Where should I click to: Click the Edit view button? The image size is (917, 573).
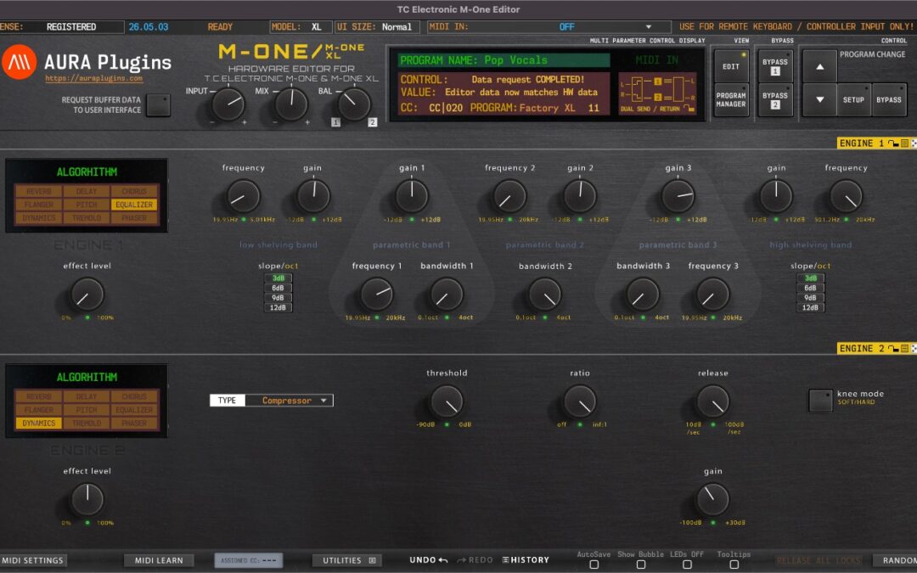coord(730,66)
